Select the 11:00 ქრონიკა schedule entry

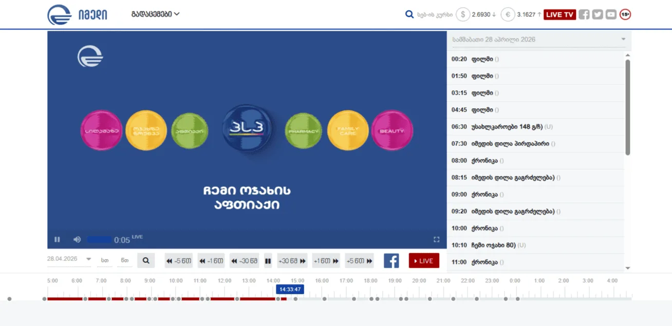535,262
